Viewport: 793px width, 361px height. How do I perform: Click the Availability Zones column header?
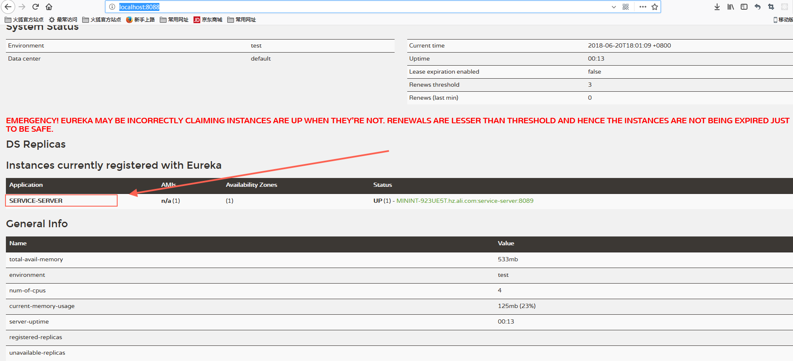pos(251,185)
